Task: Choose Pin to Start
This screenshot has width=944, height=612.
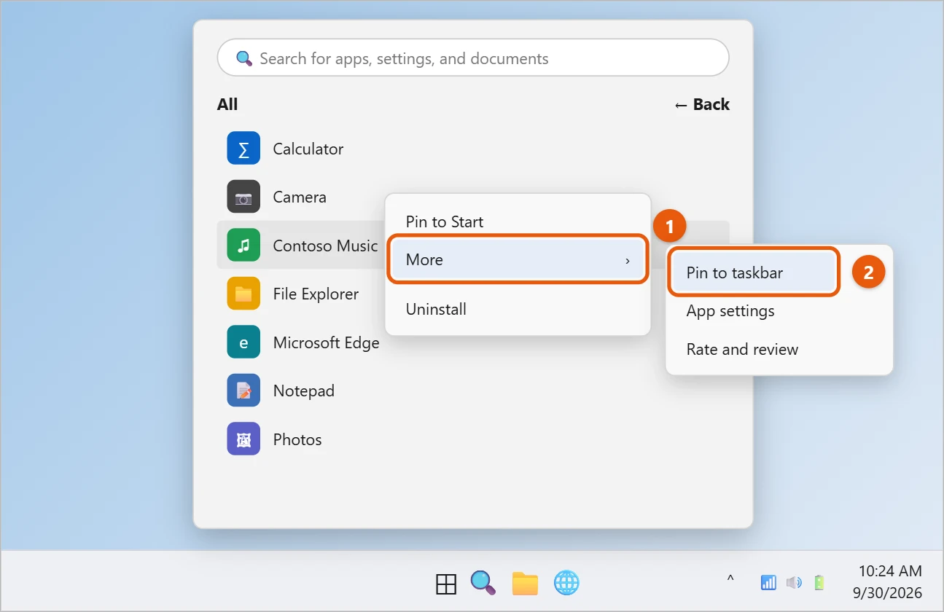Action: (445, 221)
